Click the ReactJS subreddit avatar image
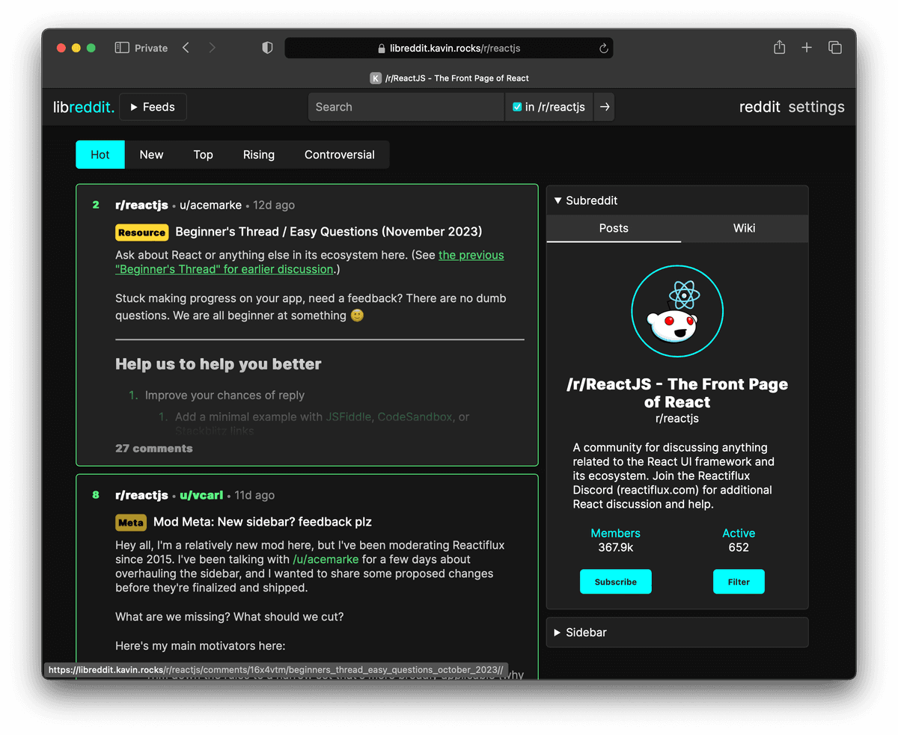 coord(677,310)
